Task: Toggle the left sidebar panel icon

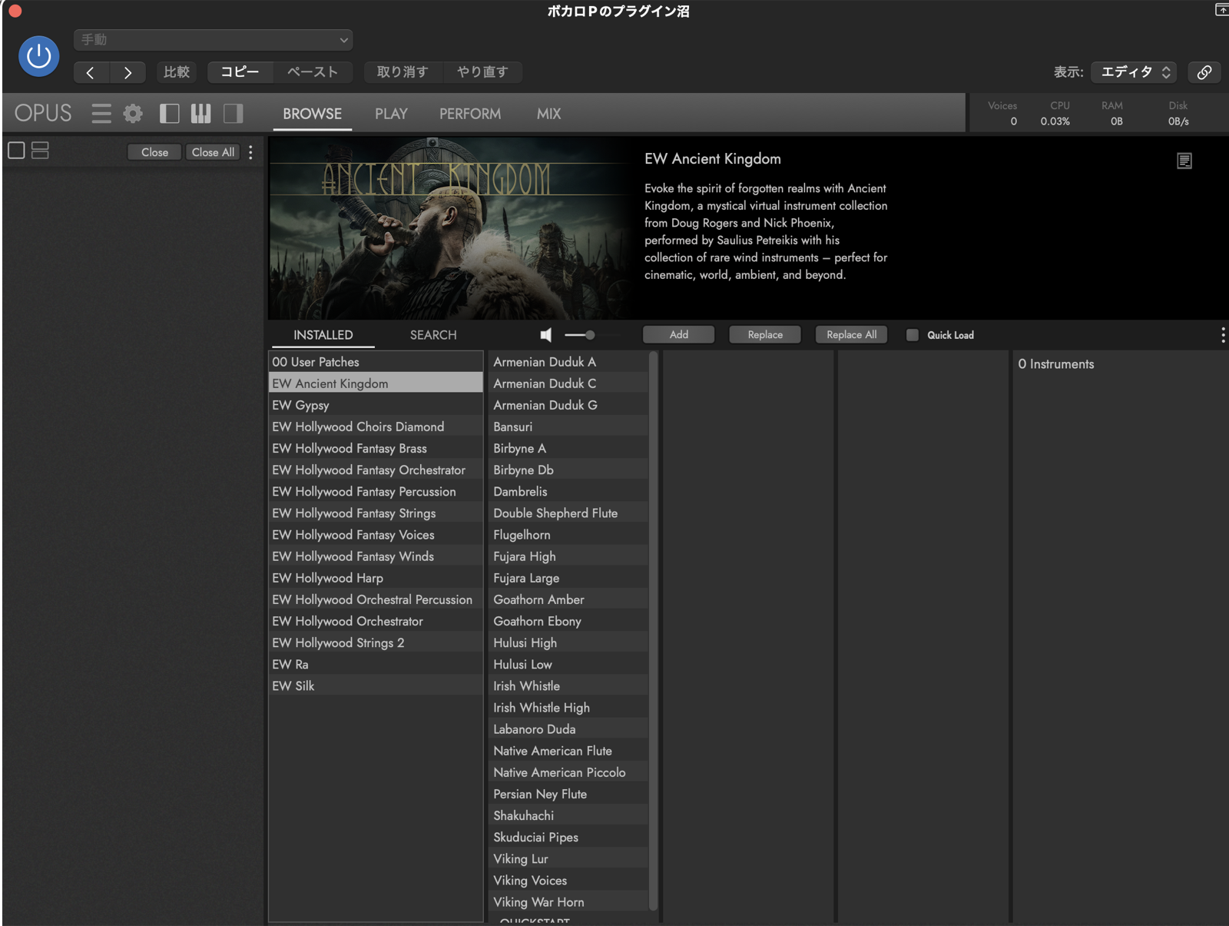Action: (169, 114)
